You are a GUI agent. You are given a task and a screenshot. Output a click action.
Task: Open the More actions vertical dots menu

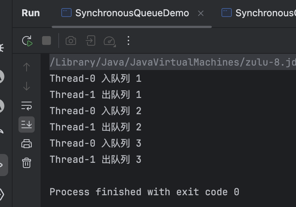click(128, 41)
